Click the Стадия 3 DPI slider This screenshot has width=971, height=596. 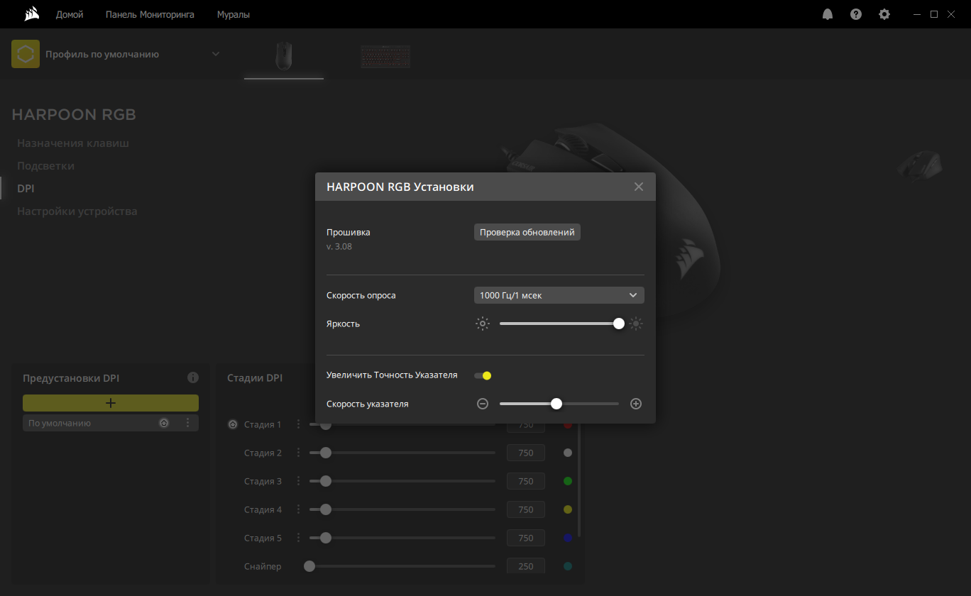402,481
